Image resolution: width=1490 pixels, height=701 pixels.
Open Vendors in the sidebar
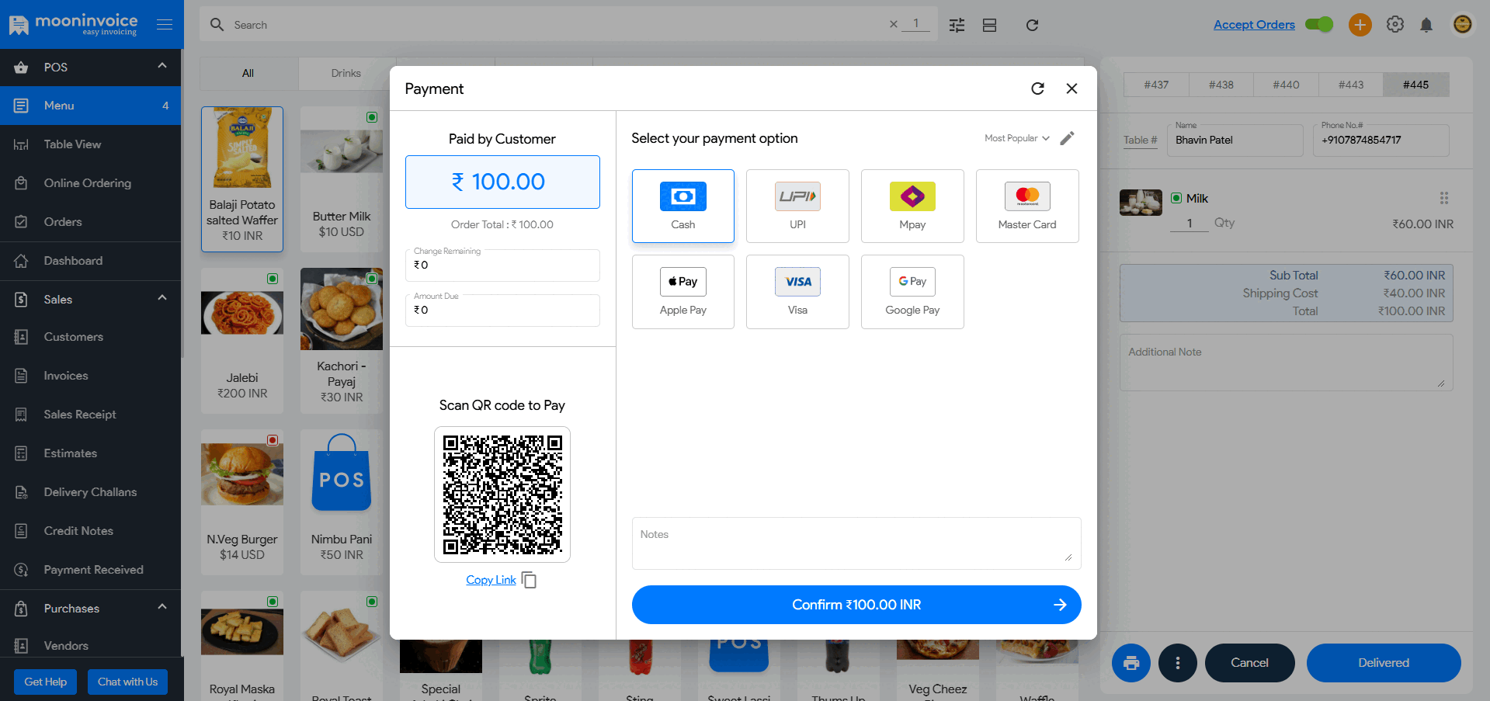coord(91,646)
